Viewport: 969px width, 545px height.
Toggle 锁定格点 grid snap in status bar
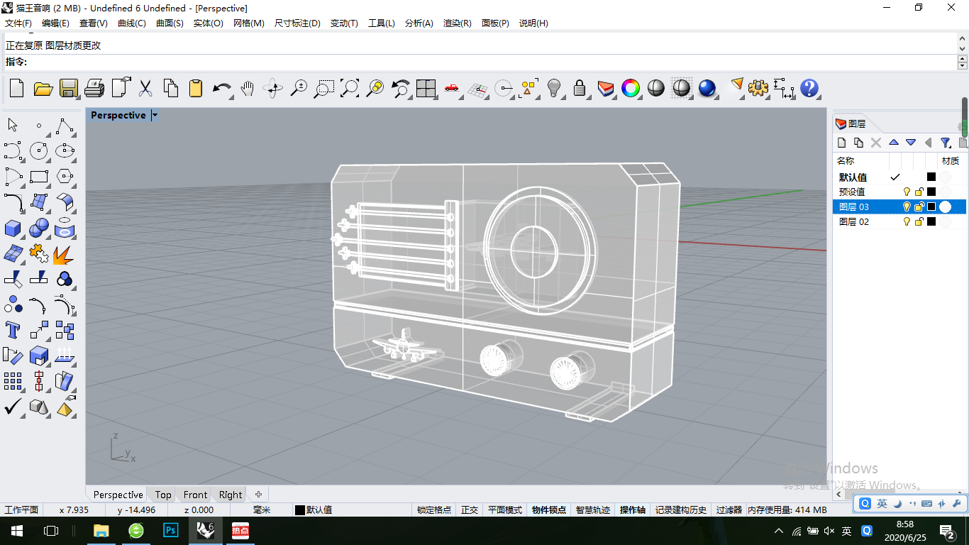(x=434, y=510)
